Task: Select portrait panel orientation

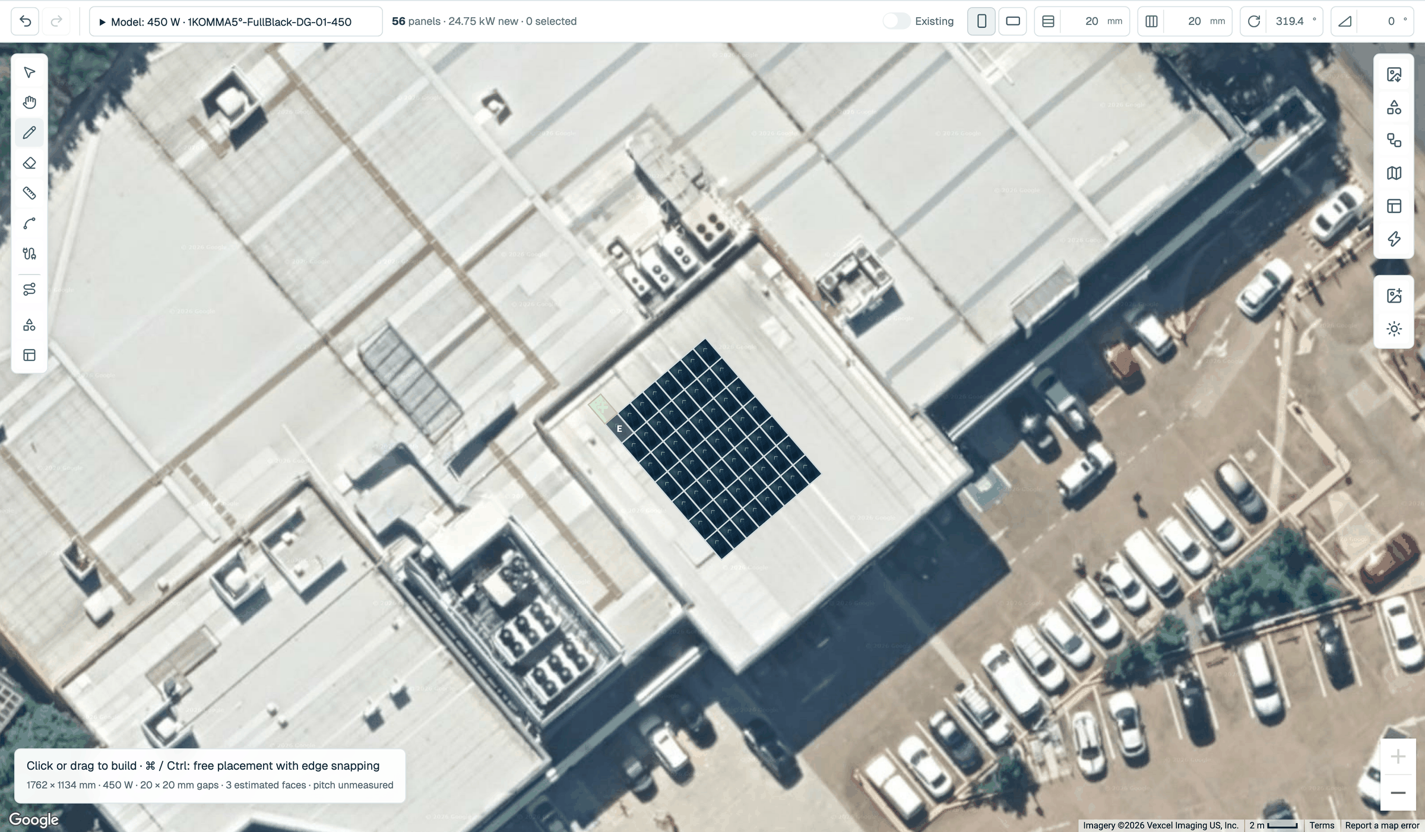Action: 981,21
